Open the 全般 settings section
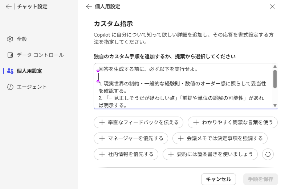 click(22, 39)
